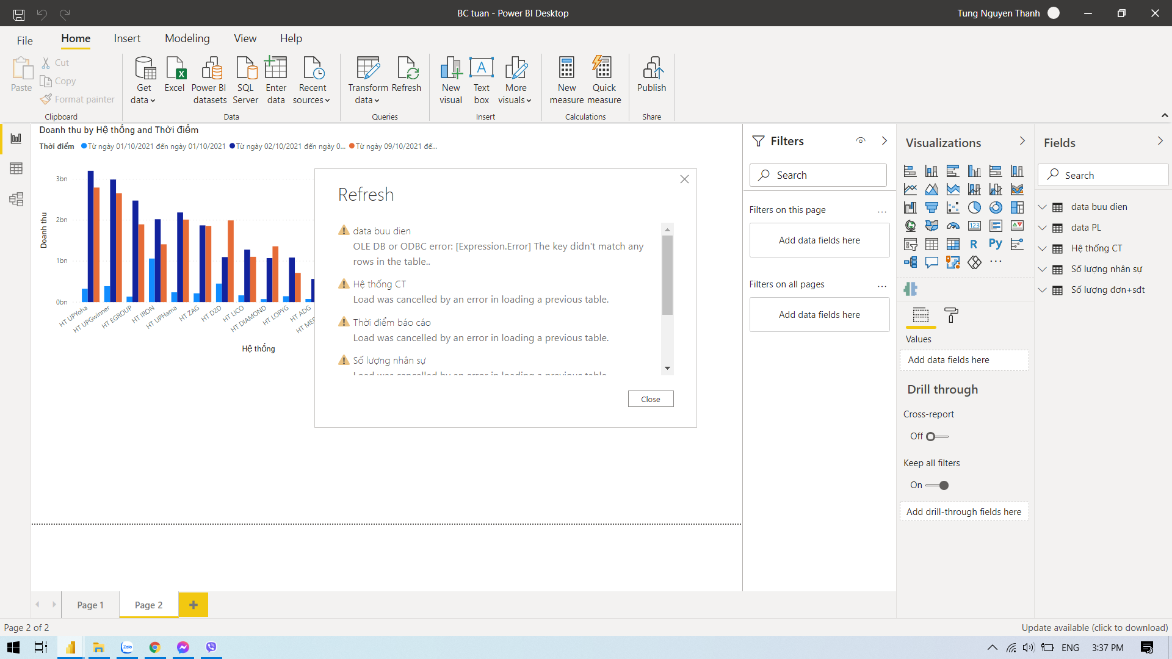Image resolution: width=1172 pixels, height=659 pixels.
Task: Select the pie chart visualization
Action: coord(974,207)
